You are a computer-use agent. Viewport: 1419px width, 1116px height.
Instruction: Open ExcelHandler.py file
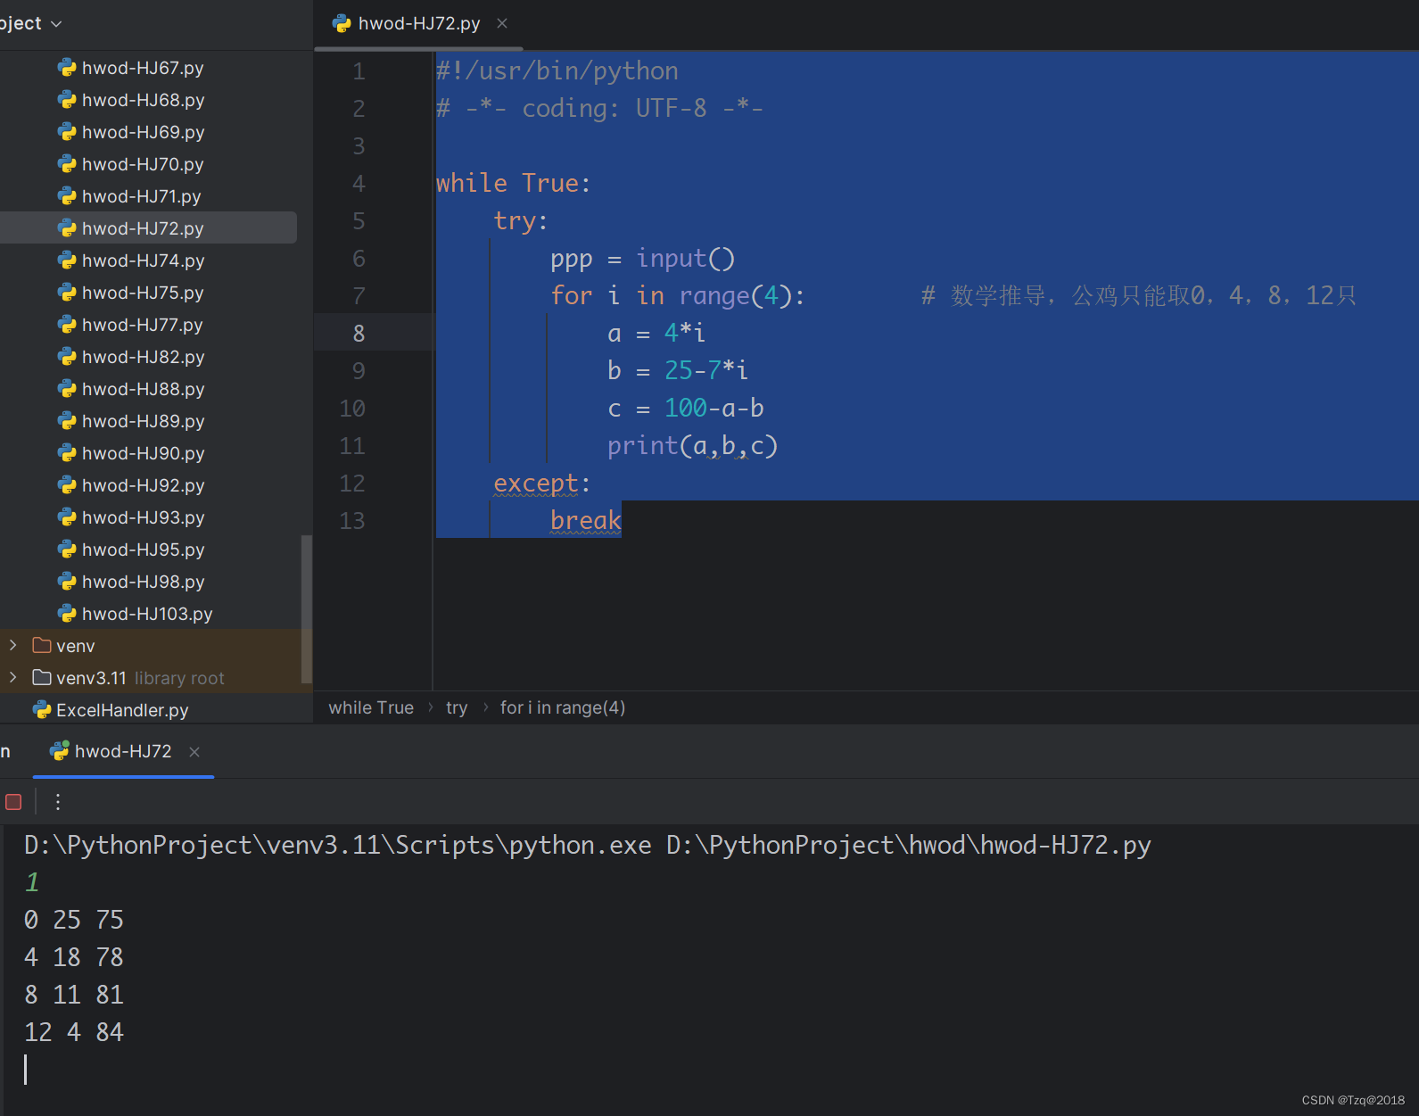122,710
